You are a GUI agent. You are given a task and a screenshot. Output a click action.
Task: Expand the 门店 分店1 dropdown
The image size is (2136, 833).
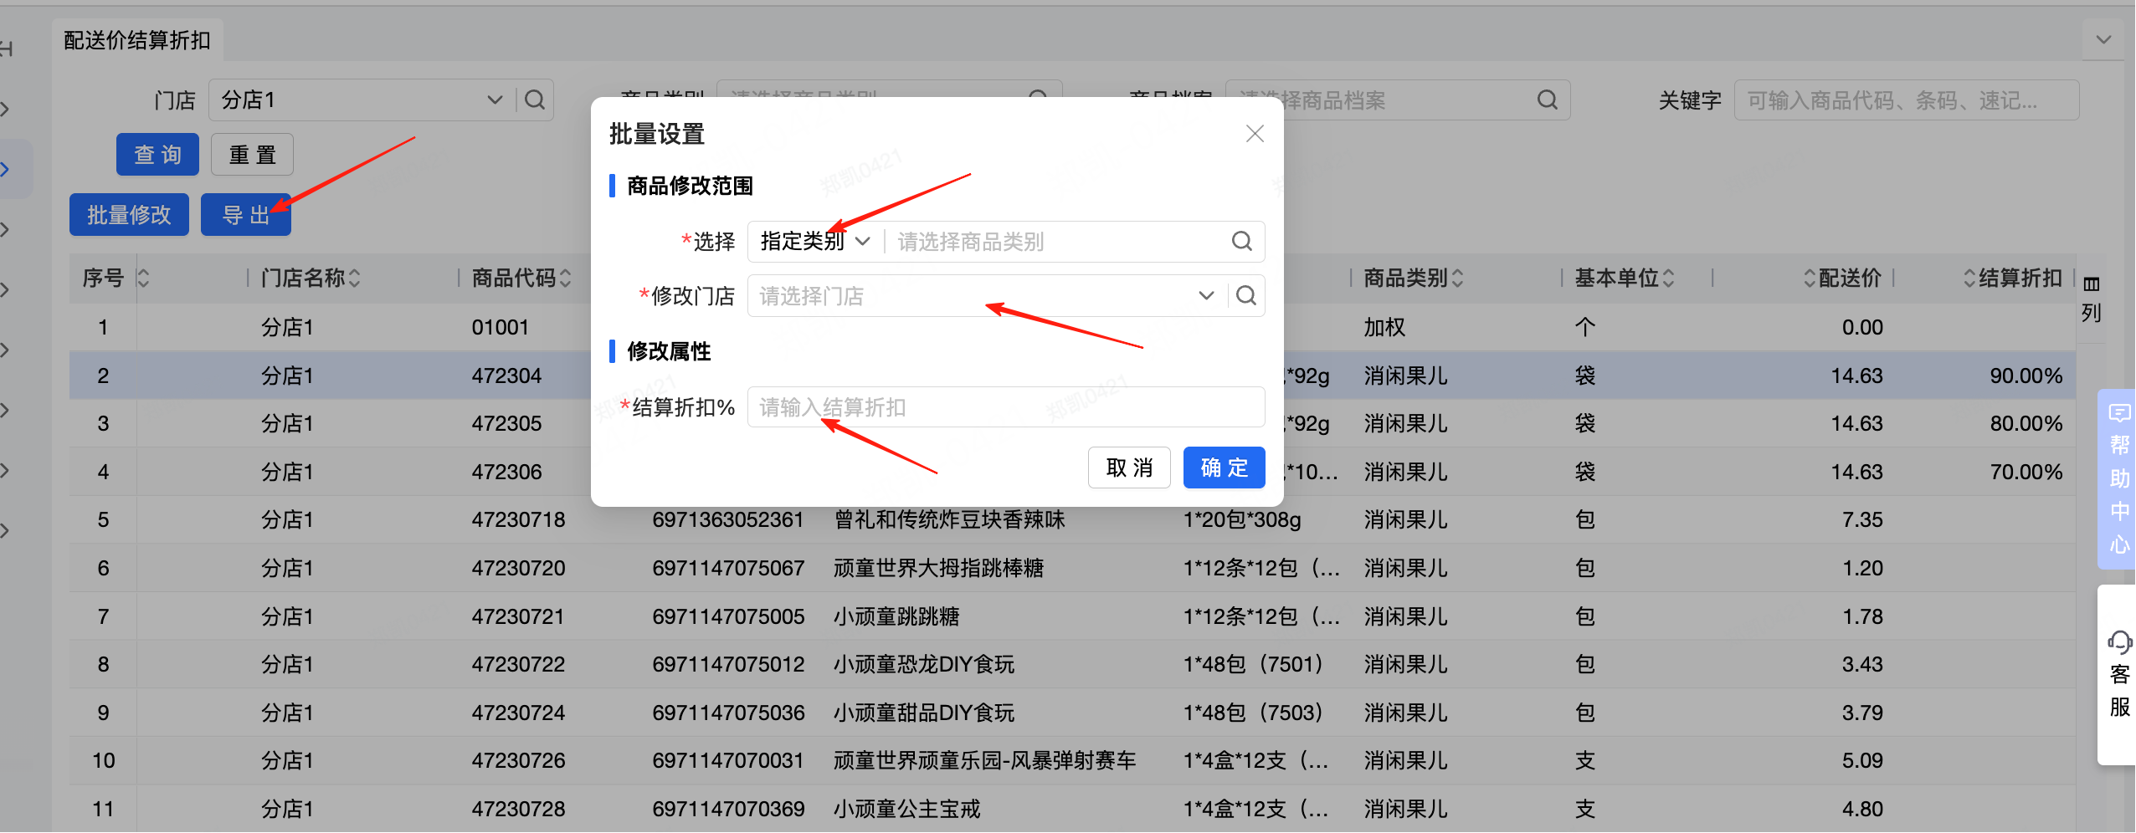coord(495,100)
